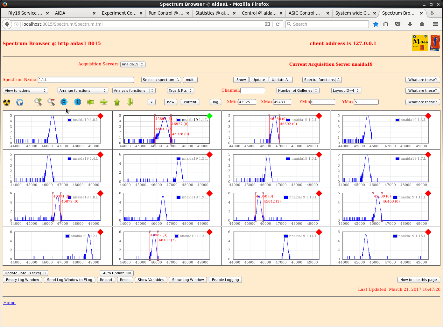The image size is (443, 327).
Task: Bookmark page with the star icon
Action: pyautogui.click(x=376, y=24)
